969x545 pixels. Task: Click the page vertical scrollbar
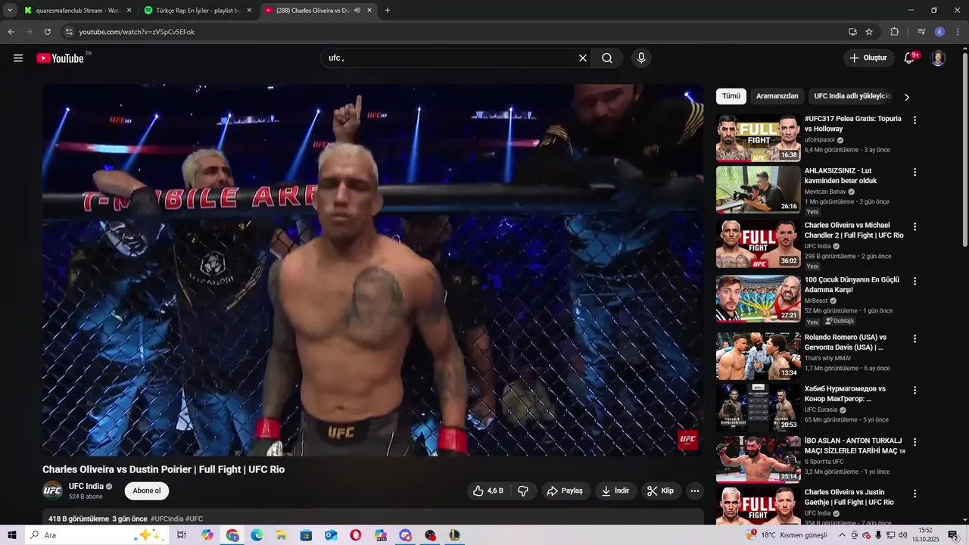pos(964,151)
